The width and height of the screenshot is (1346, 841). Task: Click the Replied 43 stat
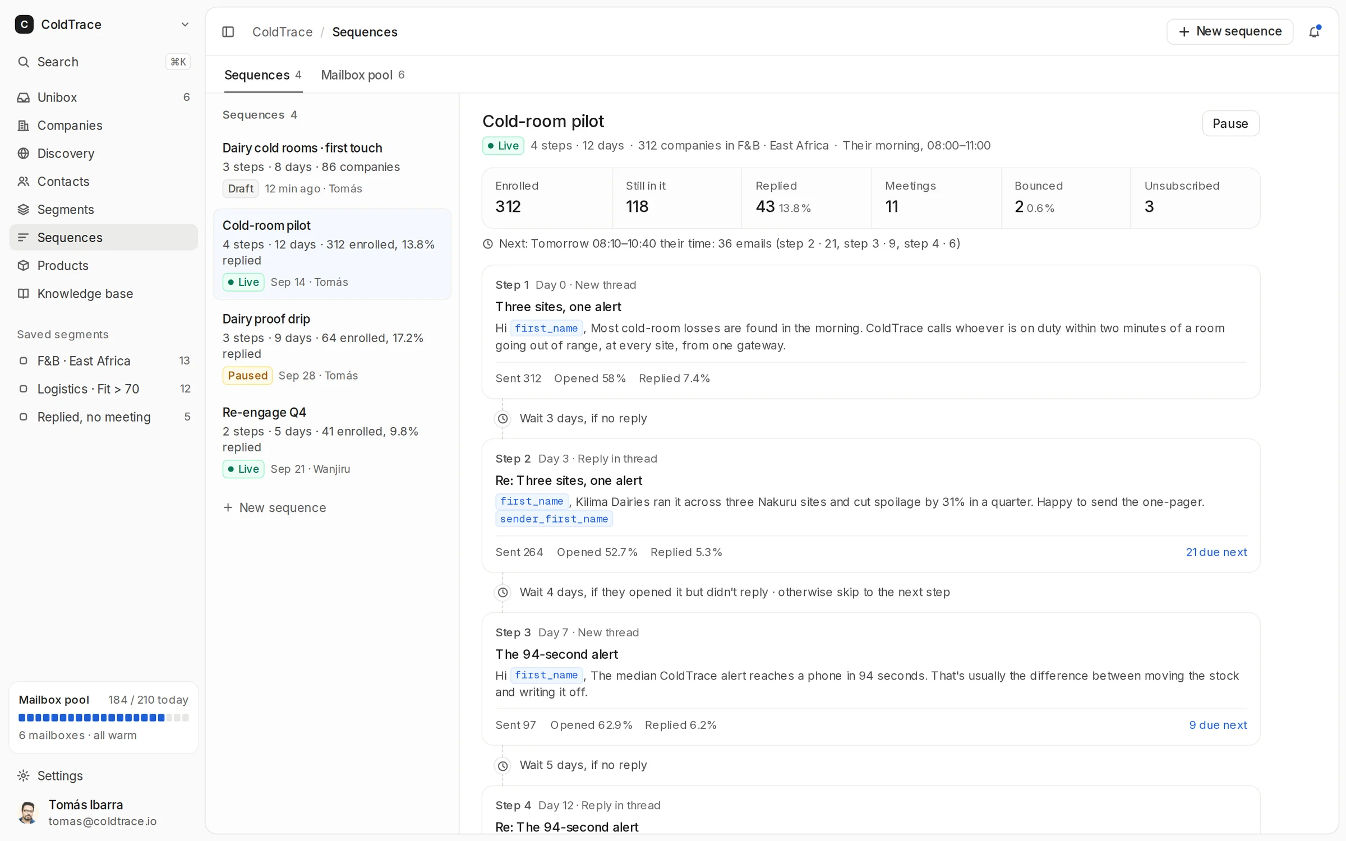coord(806,198)
